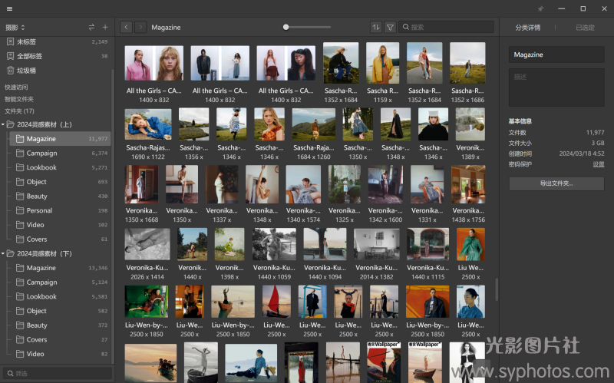Open the filter funnel icon
The image size is (614, 383).
(x=390, y=27)
